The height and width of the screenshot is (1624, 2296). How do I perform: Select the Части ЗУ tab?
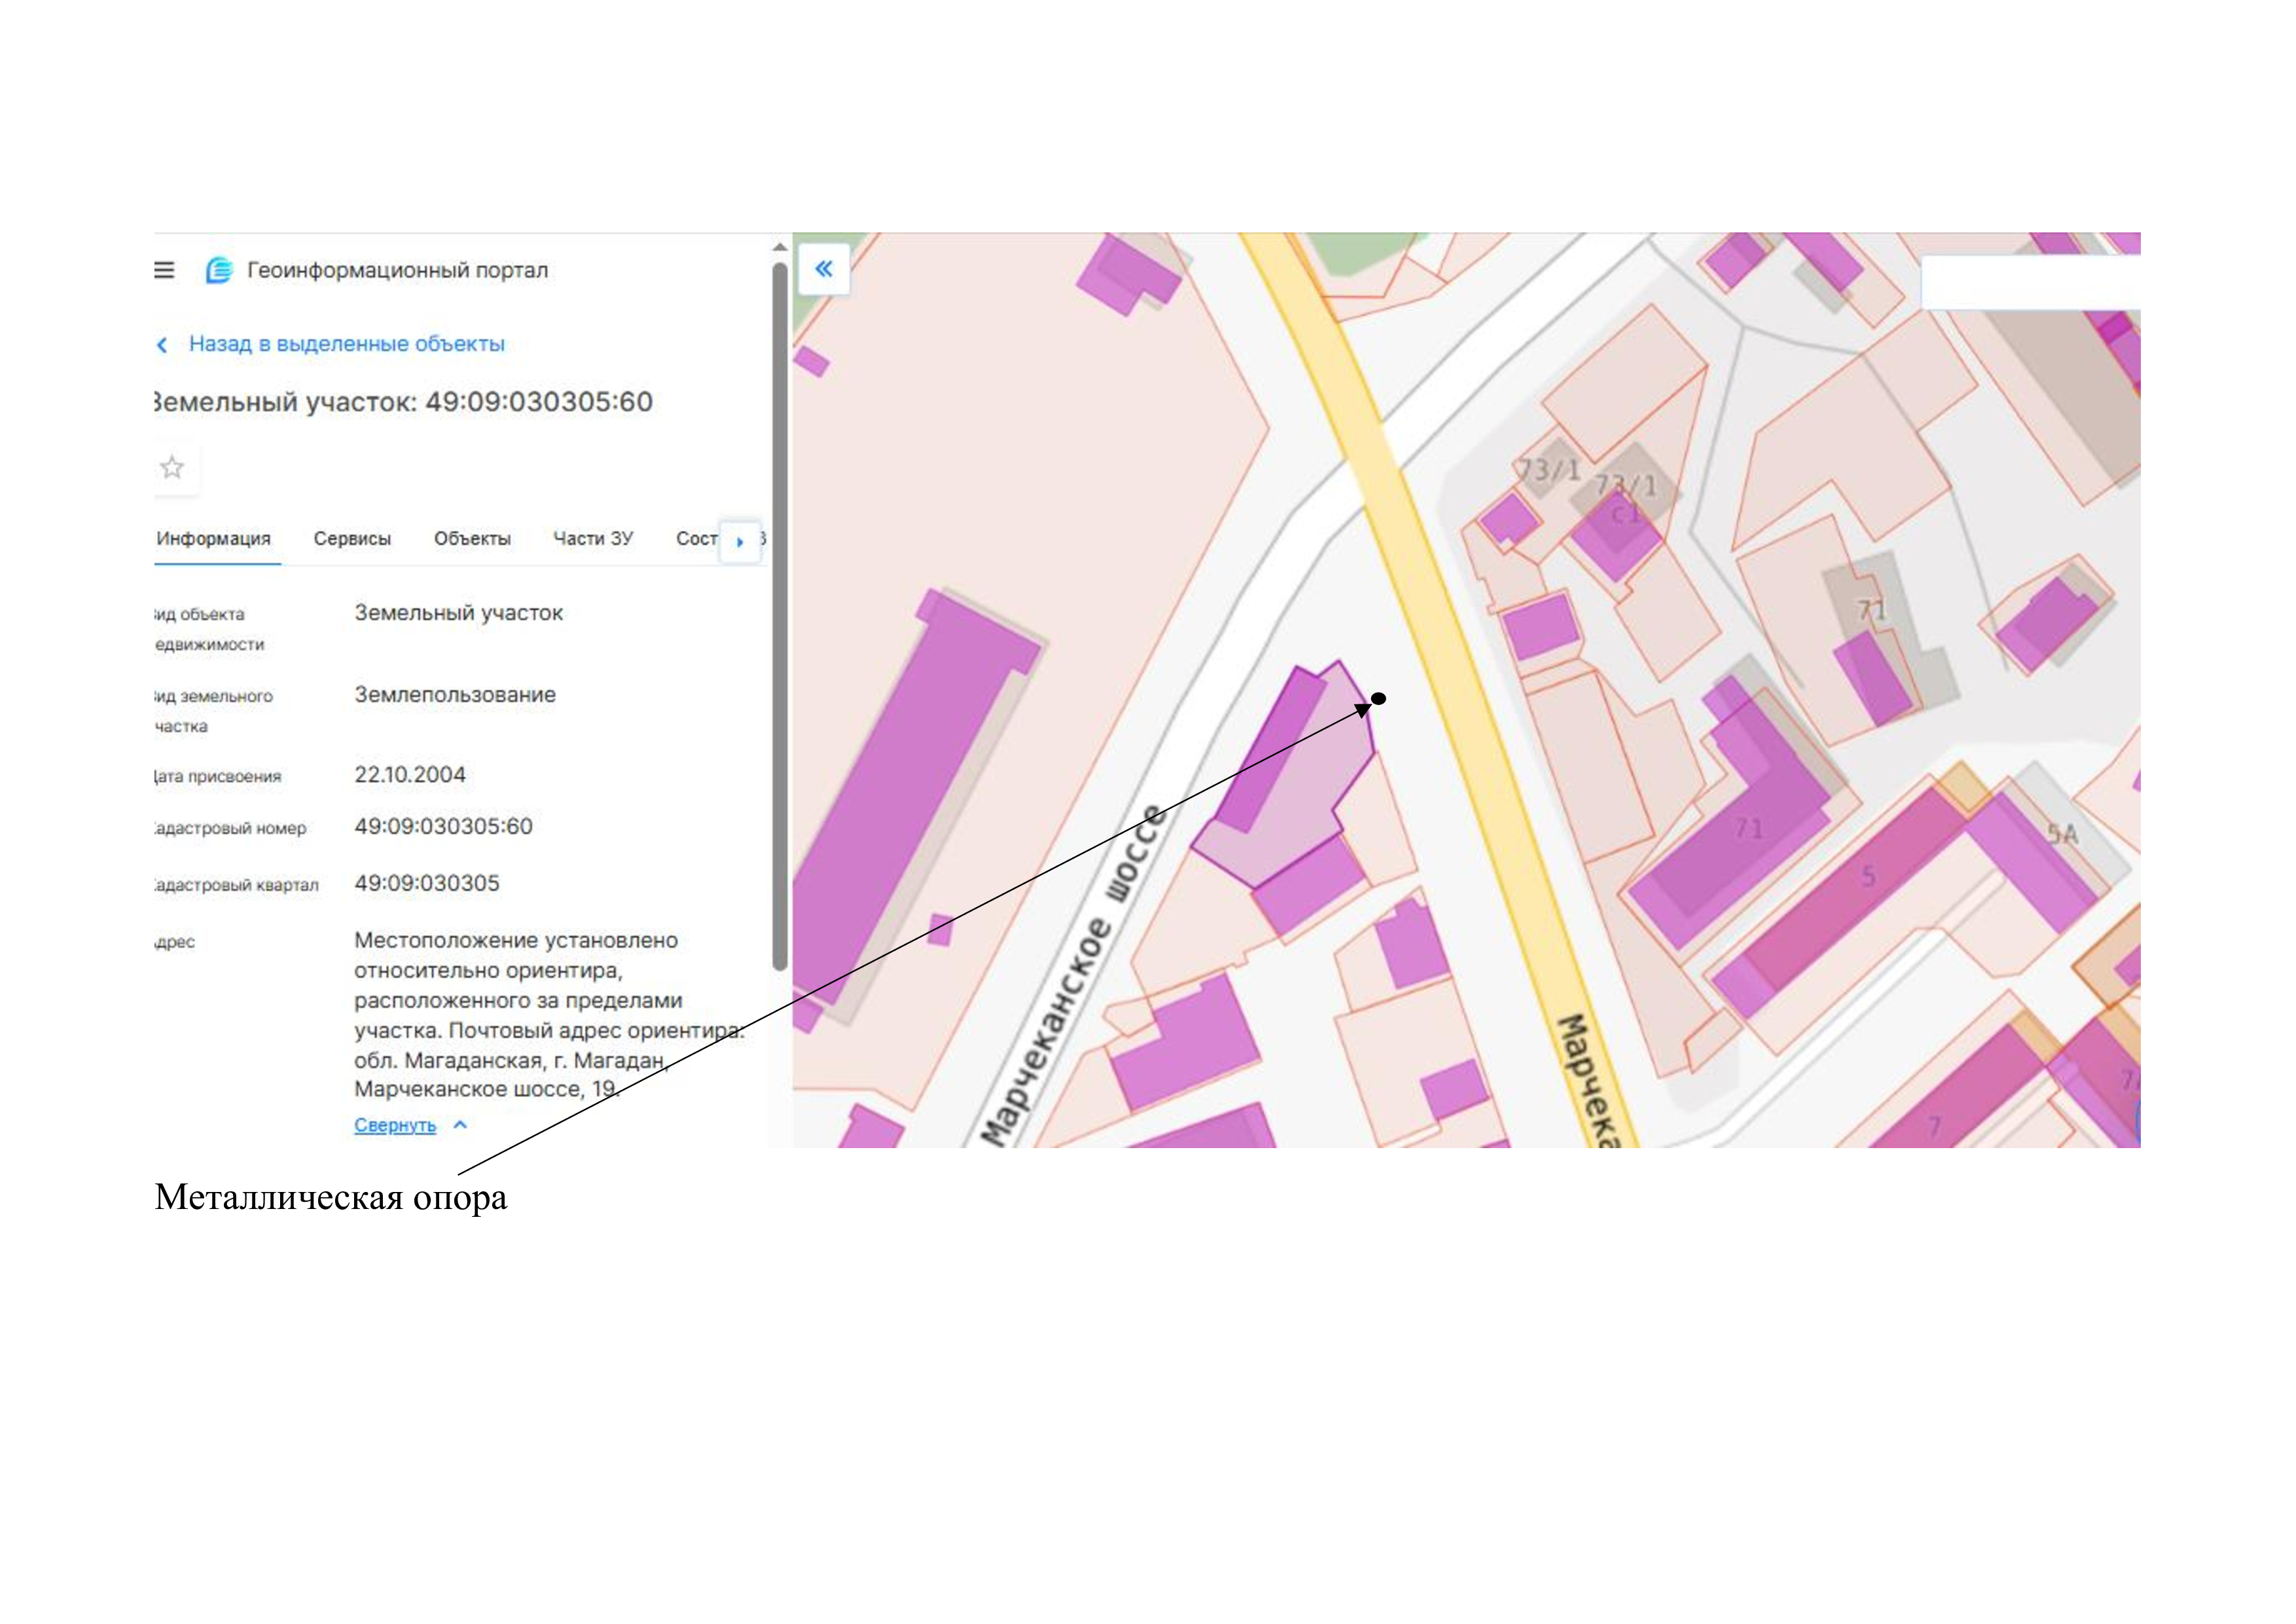[593, 539]
